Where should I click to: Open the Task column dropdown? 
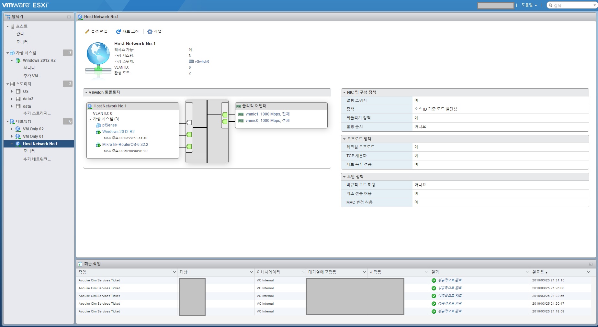click(x=175, y=272)
